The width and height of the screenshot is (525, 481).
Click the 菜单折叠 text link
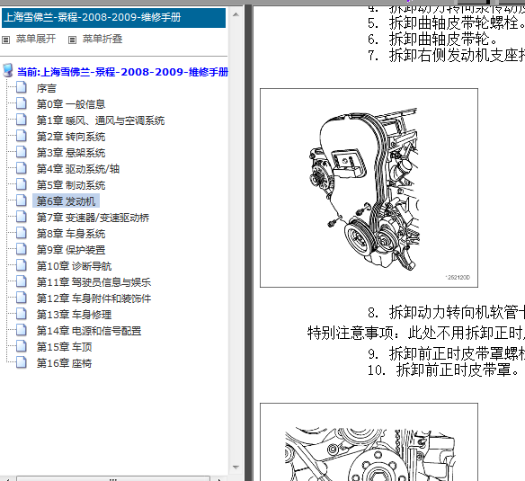click(102, 39)
